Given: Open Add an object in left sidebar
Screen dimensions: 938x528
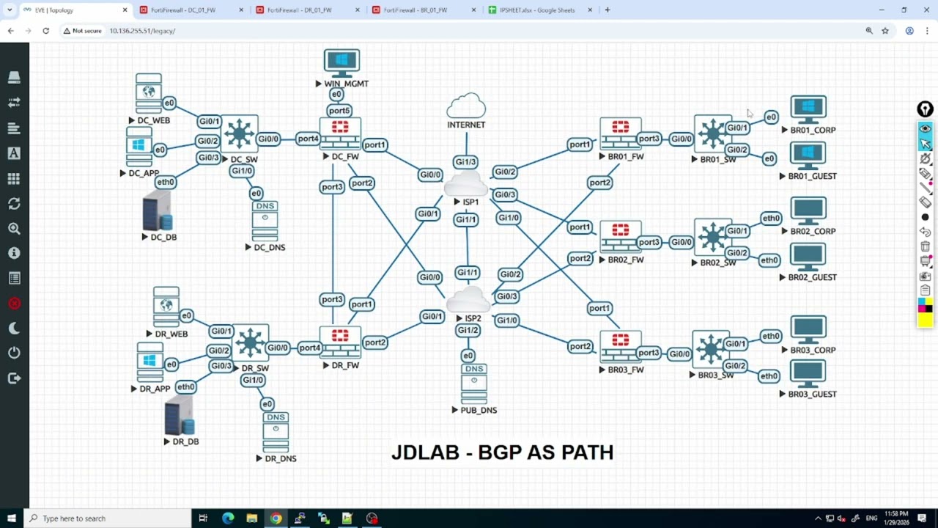Looking at the screenshot, I should tap(14, 77).
